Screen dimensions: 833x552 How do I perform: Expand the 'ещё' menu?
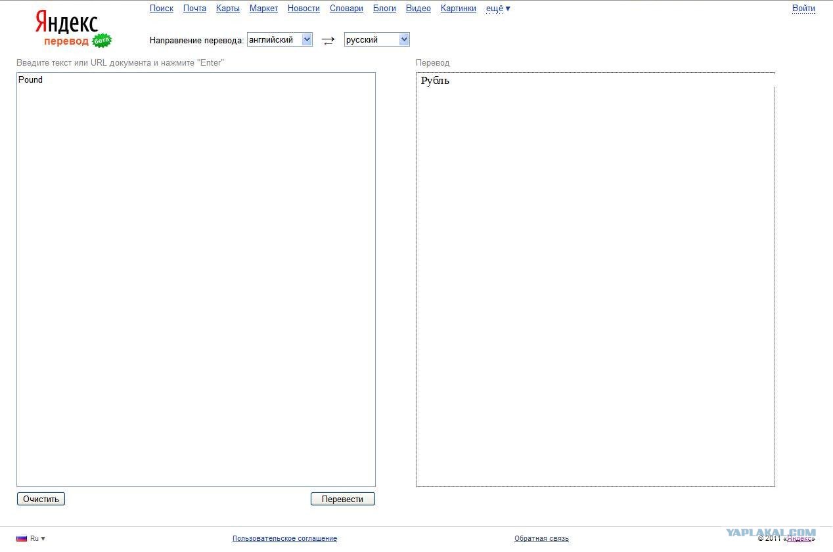(x=498, y=9)
